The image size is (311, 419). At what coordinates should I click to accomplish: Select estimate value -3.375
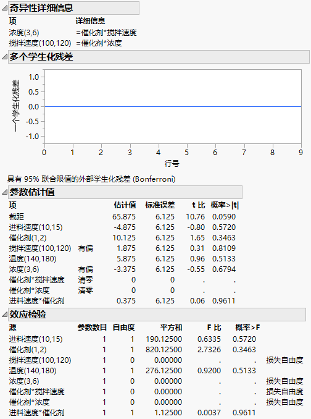pyautogui.click(x=125, y=269)
